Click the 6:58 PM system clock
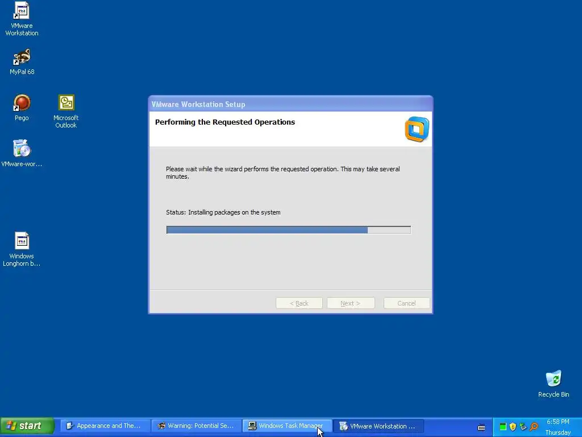Screen dimensions: 582x437 558,422
